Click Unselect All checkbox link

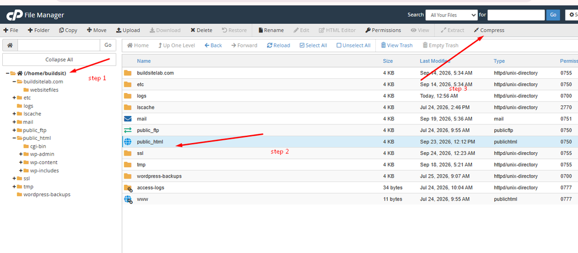353,45
